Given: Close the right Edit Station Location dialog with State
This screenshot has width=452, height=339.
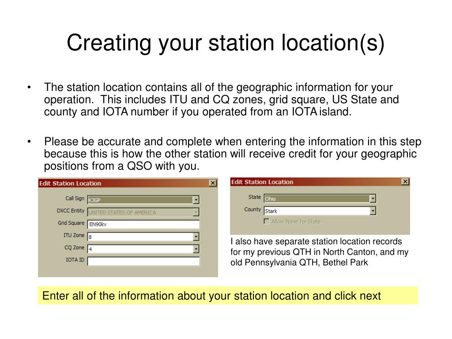Looking at the screenshot, I should coord(405,181).
